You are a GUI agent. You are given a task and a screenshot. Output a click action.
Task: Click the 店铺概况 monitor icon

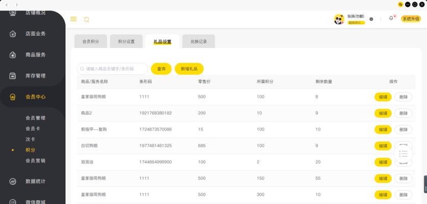coord(13,13)
